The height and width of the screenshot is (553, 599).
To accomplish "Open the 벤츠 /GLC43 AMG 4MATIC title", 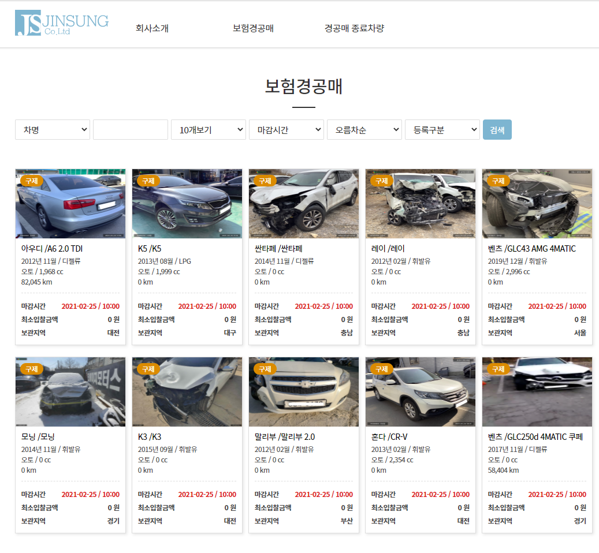I will coord(532,249).
